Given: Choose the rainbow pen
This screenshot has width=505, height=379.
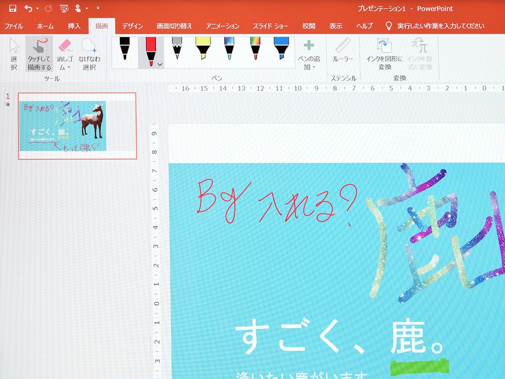Looking at the screenshot, I should click(x=255, y=49).
